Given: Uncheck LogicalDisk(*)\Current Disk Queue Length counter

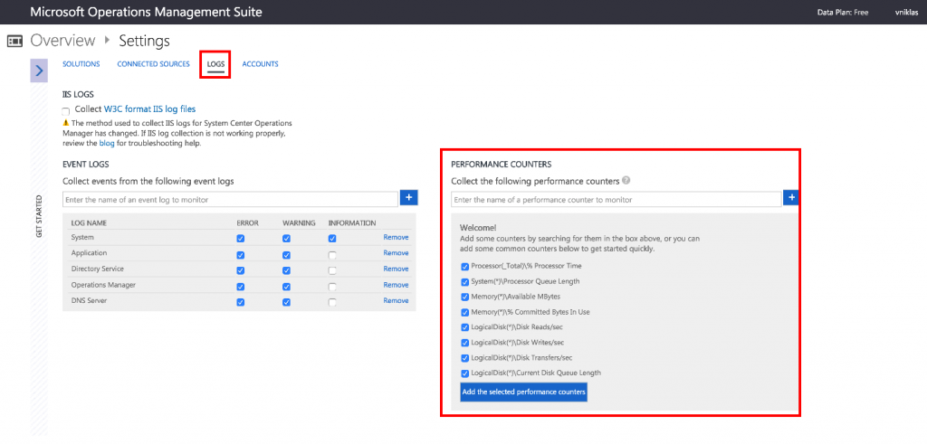Looking at the screenshot, I should click(x=464, y=373).
